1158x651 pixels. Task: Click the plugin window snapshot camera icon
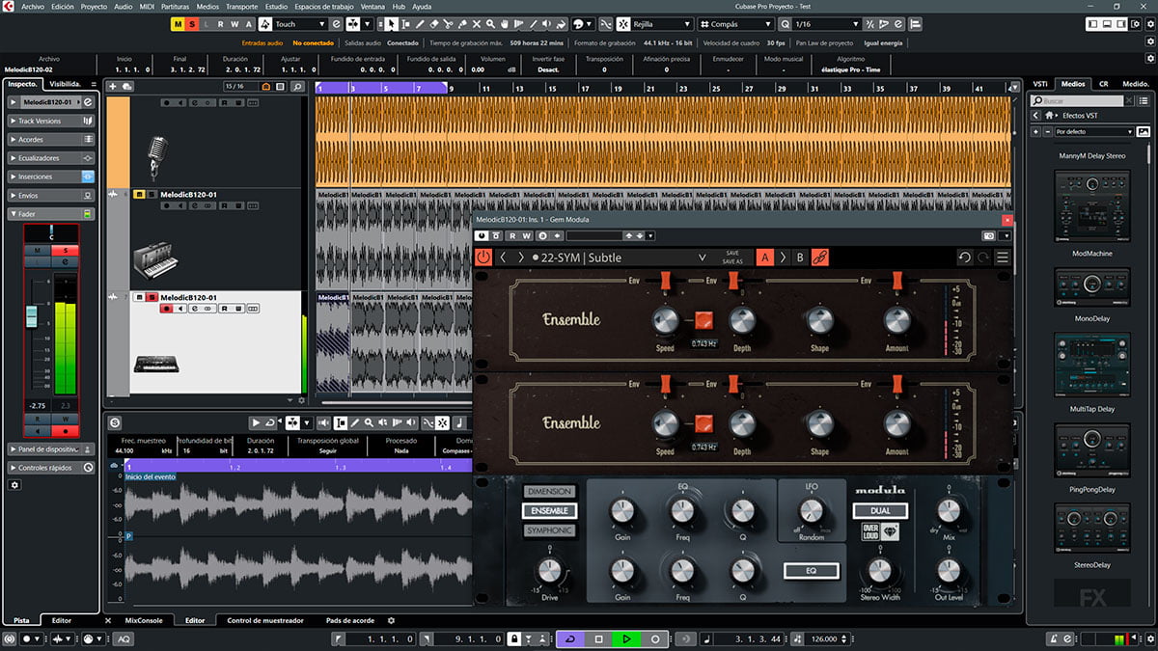988,235
